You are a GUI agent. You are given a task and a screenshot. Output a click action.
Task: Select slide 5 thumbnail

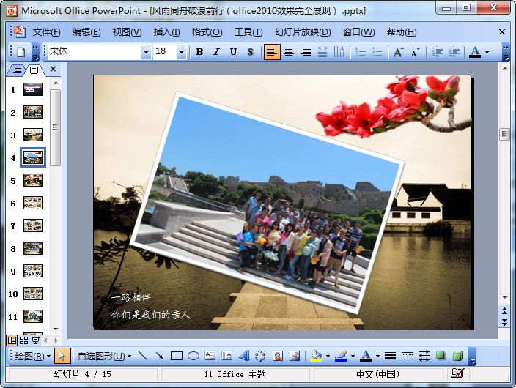tap(33, 180)
